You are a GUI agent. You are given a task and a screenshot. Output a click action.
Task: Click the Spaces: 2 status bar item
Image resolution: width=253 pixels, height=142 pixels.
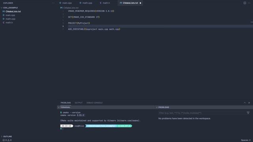[x=246, y=140]
